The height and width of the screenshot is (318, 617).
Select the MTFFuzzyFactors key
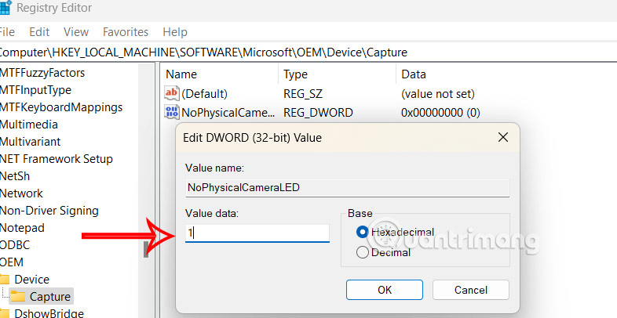coord(42,73)
